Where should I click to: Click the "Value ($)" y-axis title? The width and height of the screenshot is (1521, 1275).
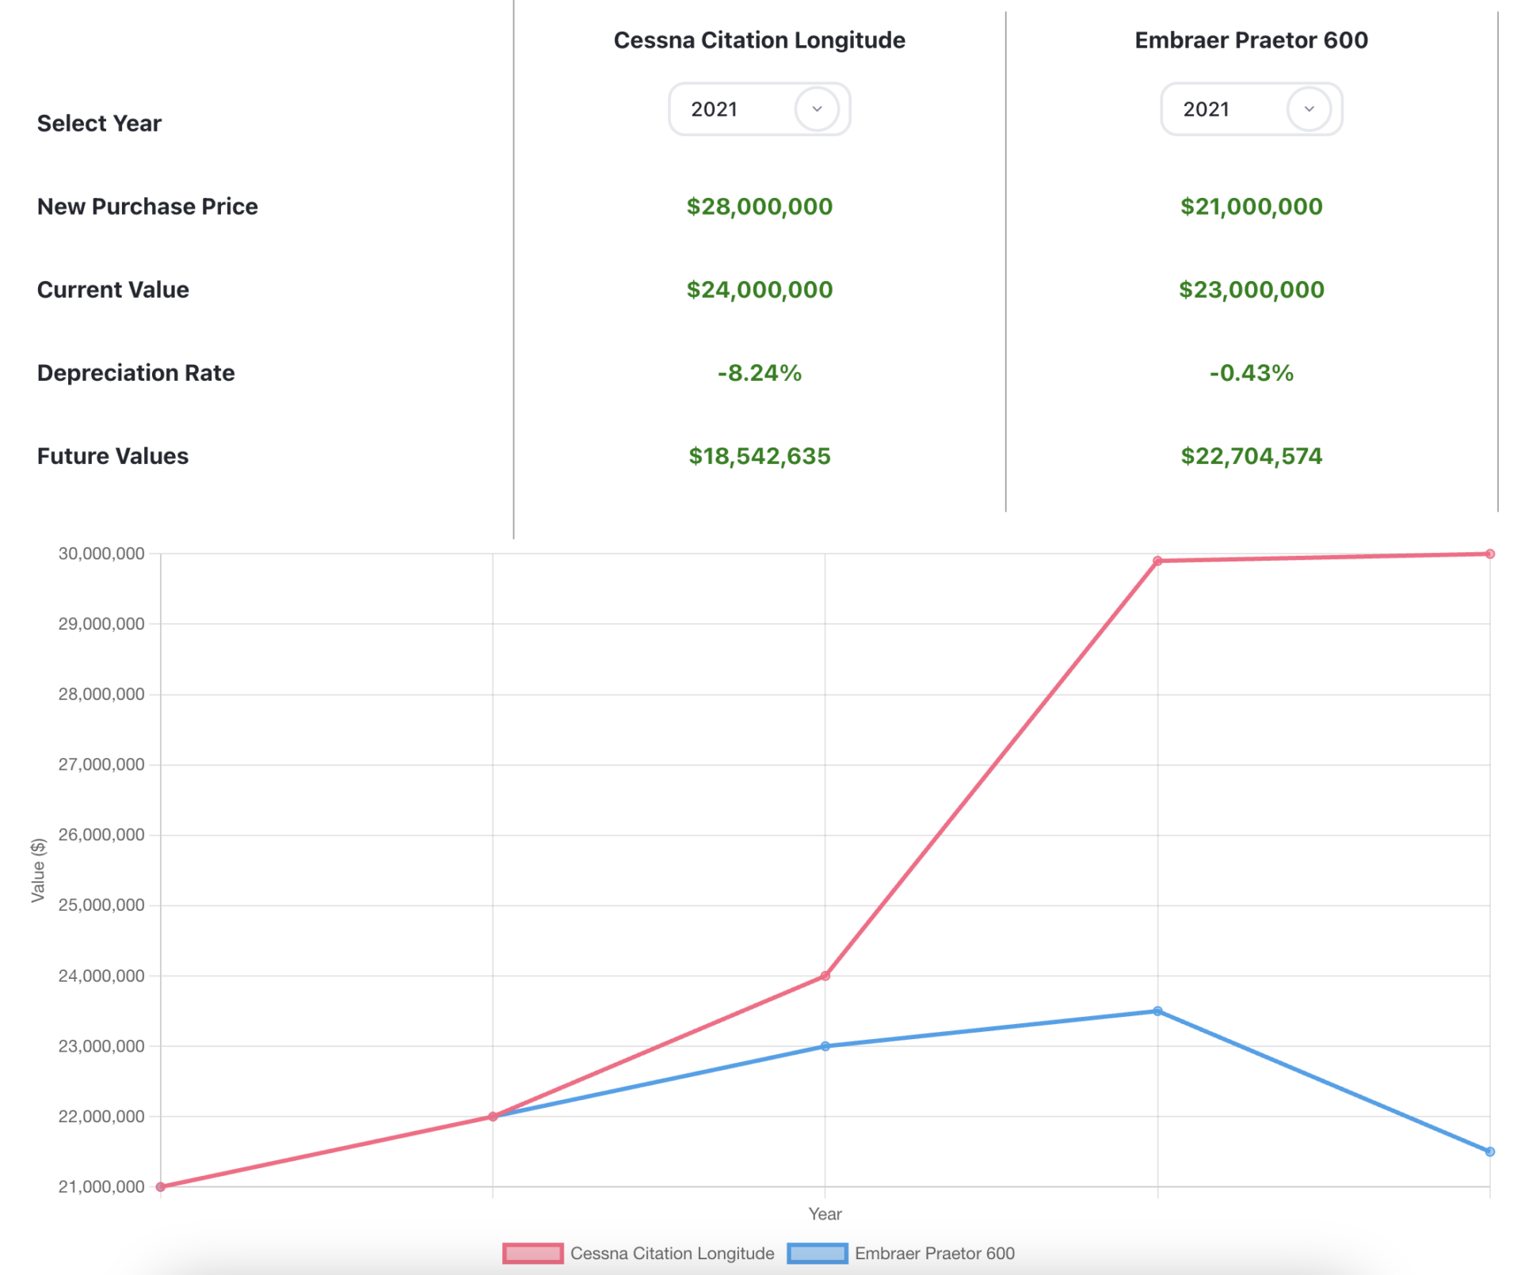[38, 870]
